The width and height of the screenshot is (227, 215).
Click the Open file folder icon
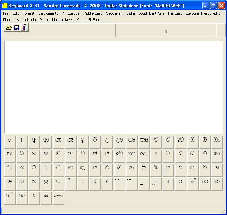[8, 28]
